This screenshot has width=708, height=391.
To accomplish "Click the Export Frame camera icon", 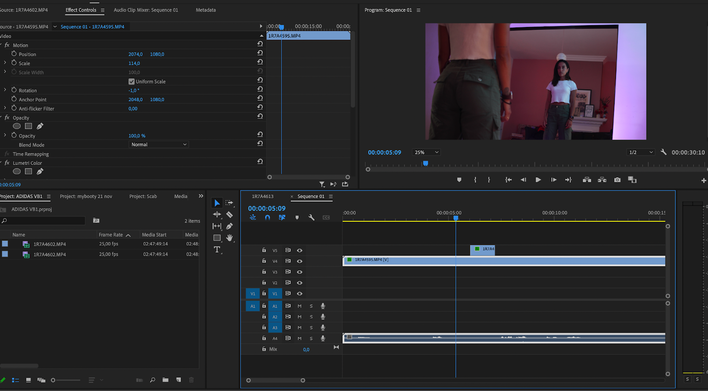I will 617,180.
